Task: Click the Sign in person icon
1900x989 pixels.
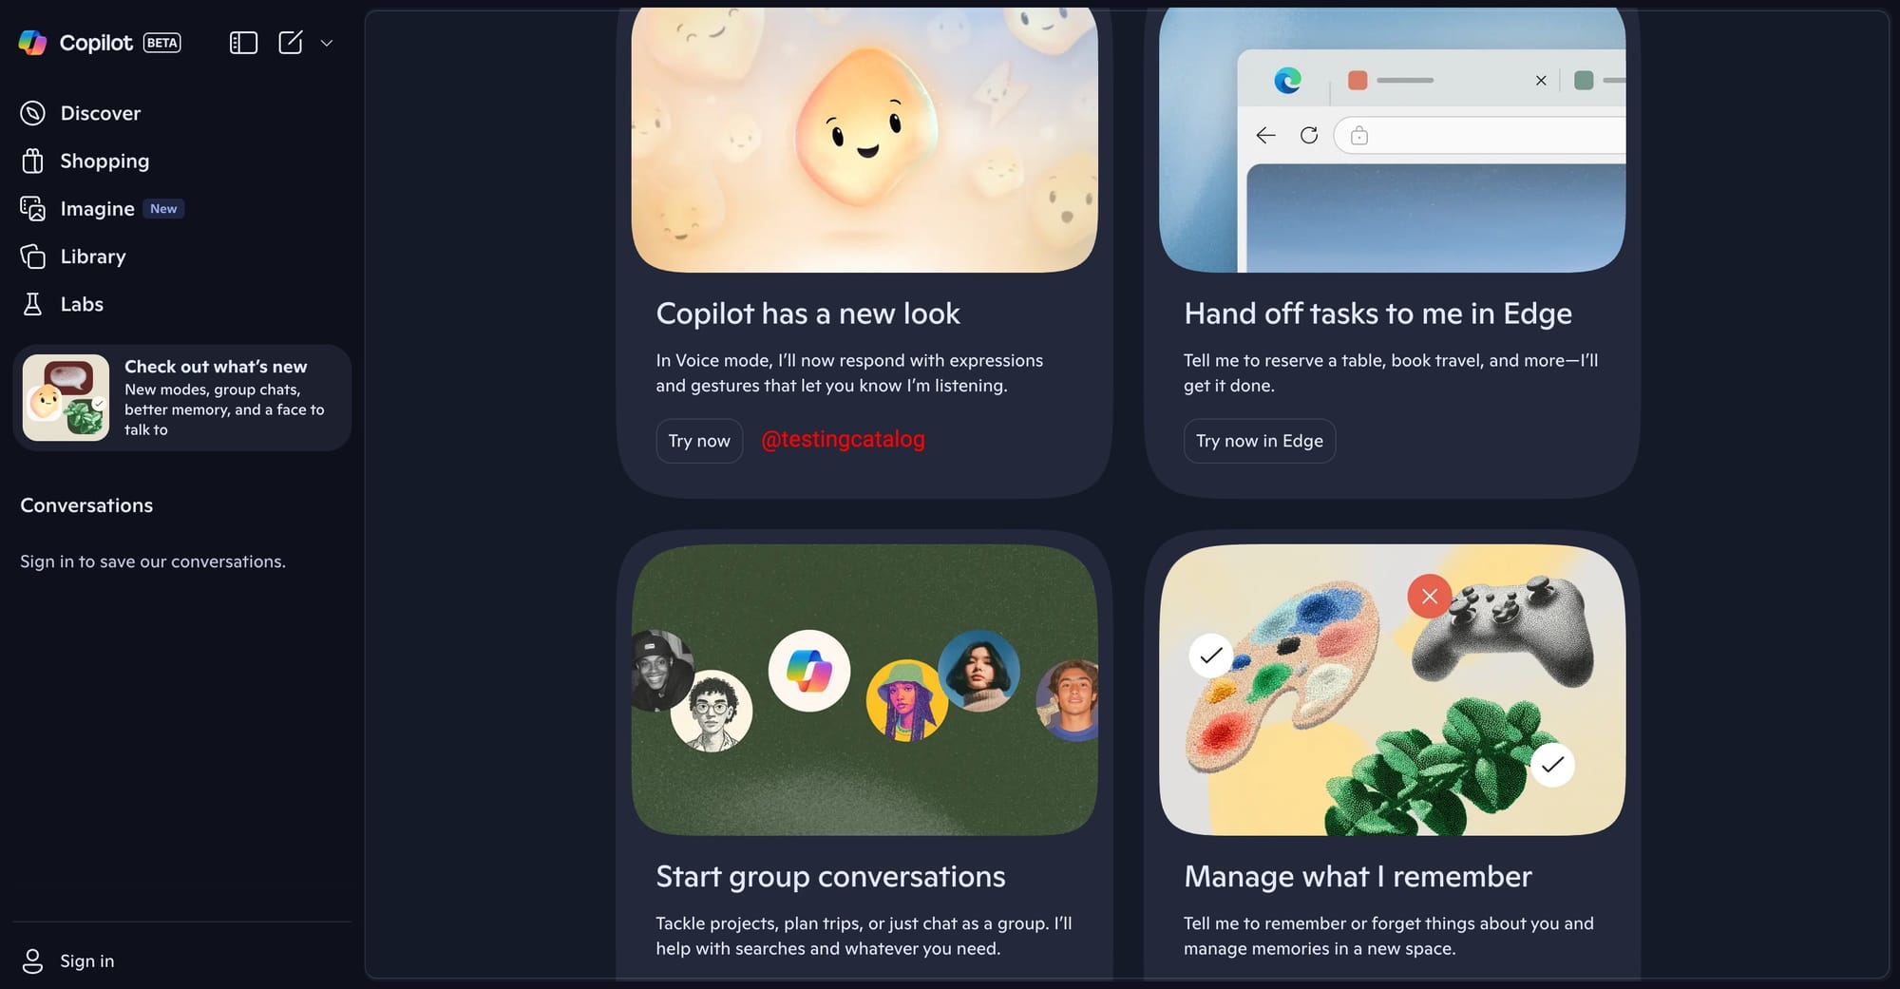Action: (33, 961)
